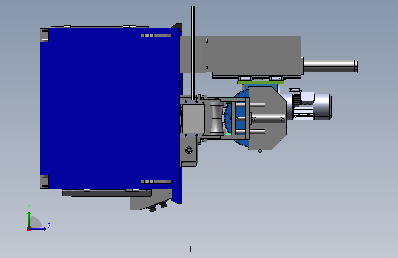Viewport: 398px width, 258px height.
Task: Select the large blue enclosure panel
Action: (110, 108)
